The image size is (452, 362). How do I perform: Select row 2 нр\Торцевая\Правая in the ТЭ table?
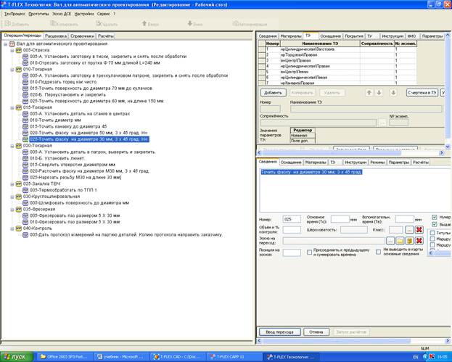337,54
